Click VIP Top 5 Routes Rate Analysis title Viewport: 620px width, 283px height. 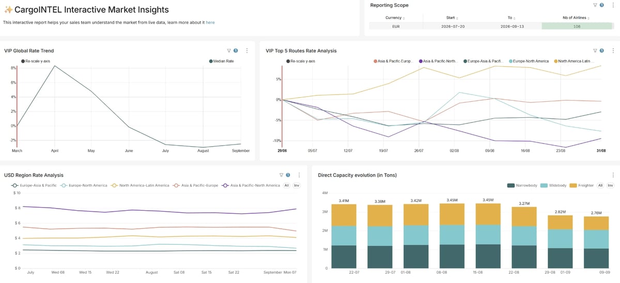tap(301, 51)
